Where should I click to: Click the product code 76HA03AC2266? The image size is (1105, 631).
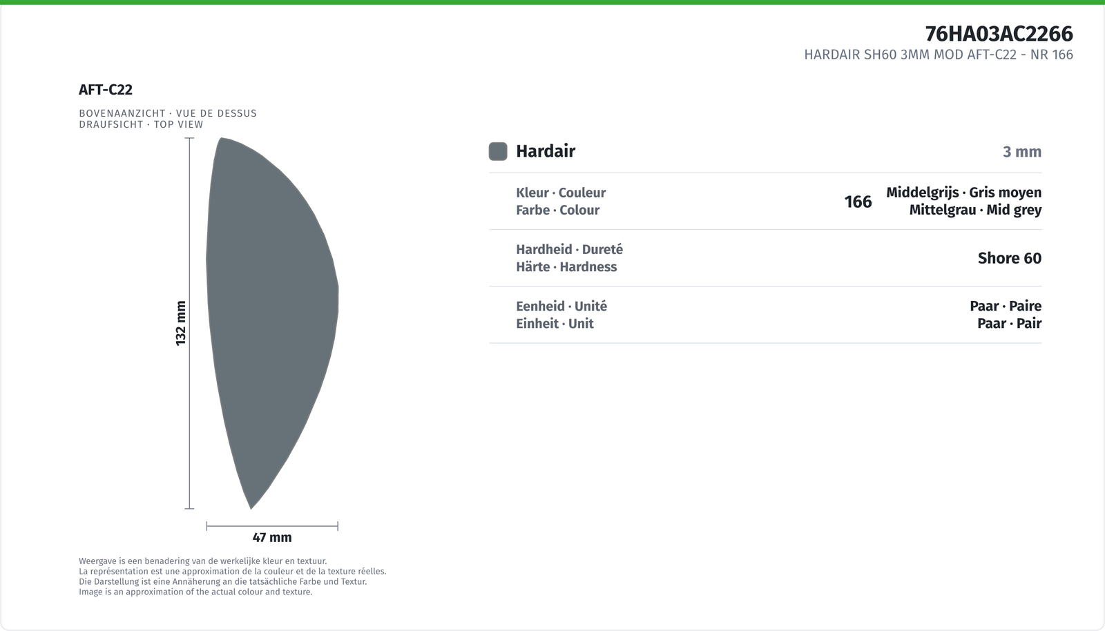(999, 33)
